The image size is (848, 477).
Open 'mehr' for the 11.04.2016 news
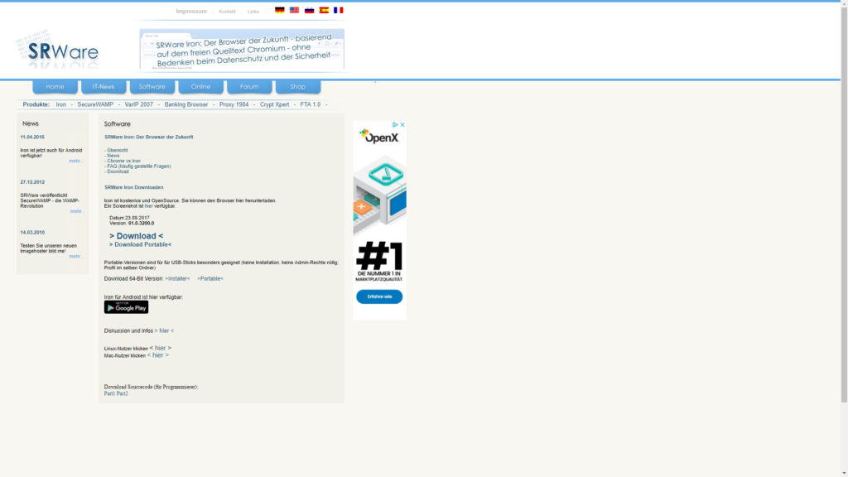pyautogui.click(x=75, y=161)
